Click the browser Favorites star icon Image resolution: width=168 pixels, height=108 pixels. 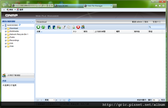[x=160, y=6]
